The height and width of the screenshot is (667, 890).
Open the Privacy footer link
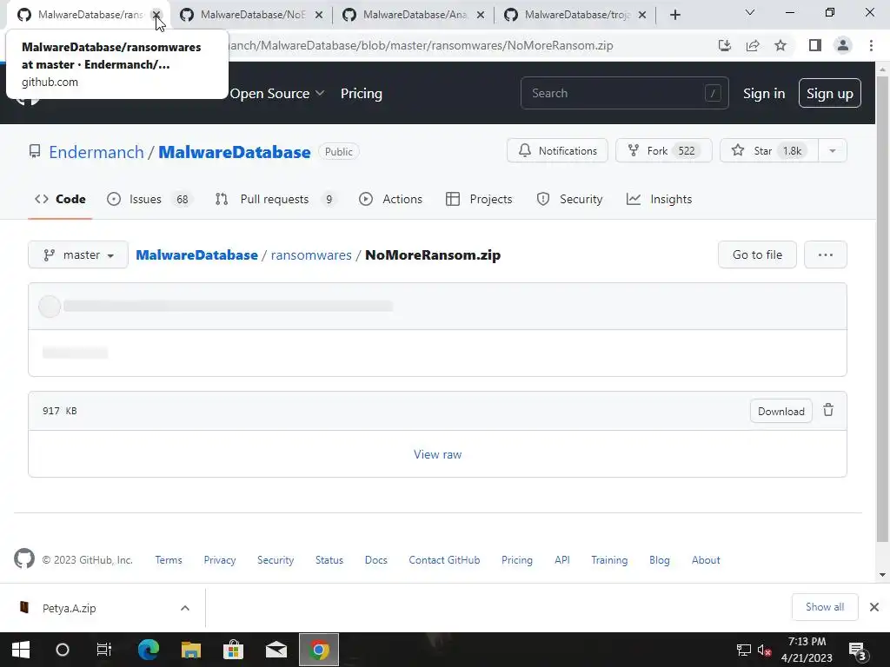point(220,560)
